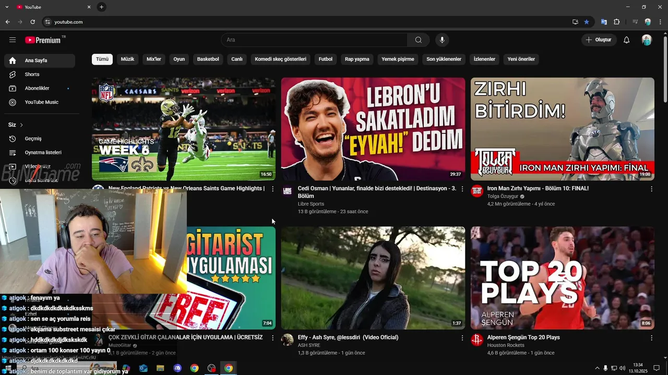The image size is (668, 375).
Task: Focus the Ara search field
Action: click(314, 40)
